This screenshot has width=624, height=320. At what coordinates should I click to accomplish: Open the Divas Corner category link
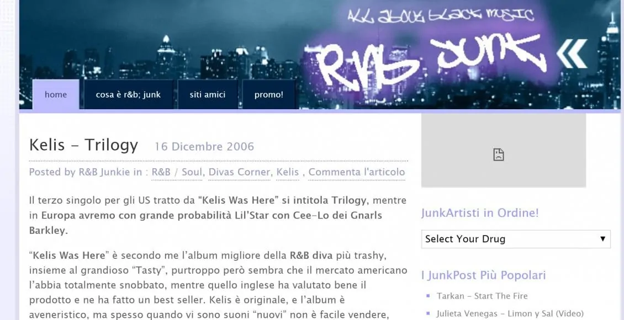[240, 172]
